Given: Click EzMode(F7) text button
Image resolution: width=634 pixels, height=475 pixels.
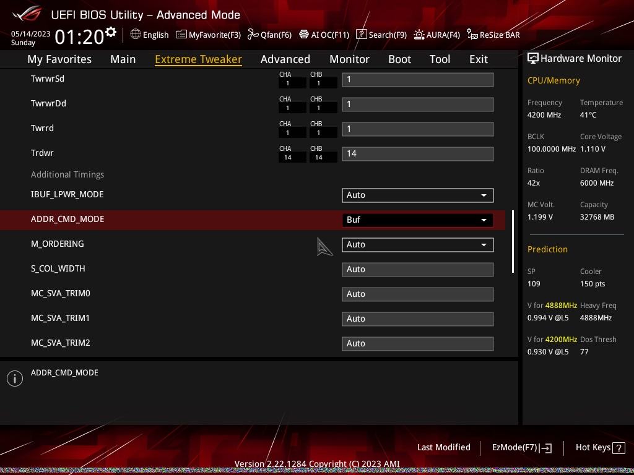Looking at the screenshot, I should (515, 447).
